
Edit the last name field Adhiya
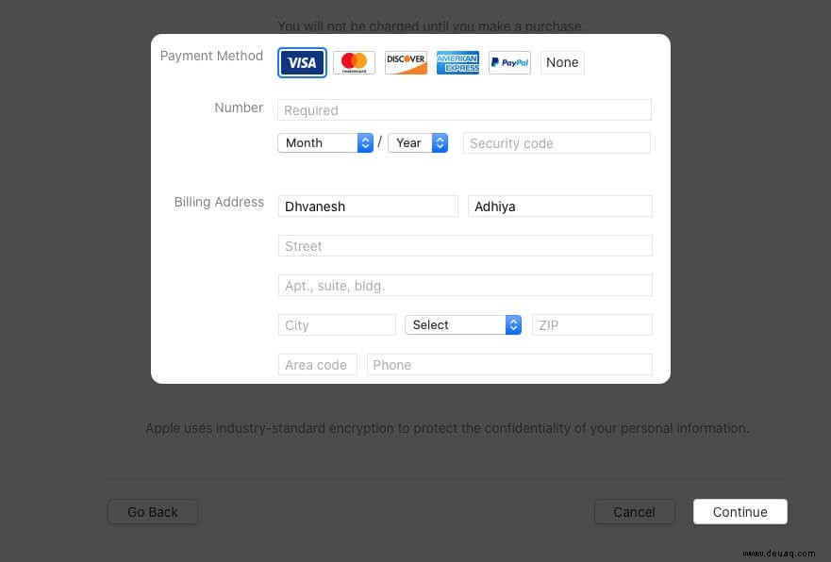click(x=559, y=207)
